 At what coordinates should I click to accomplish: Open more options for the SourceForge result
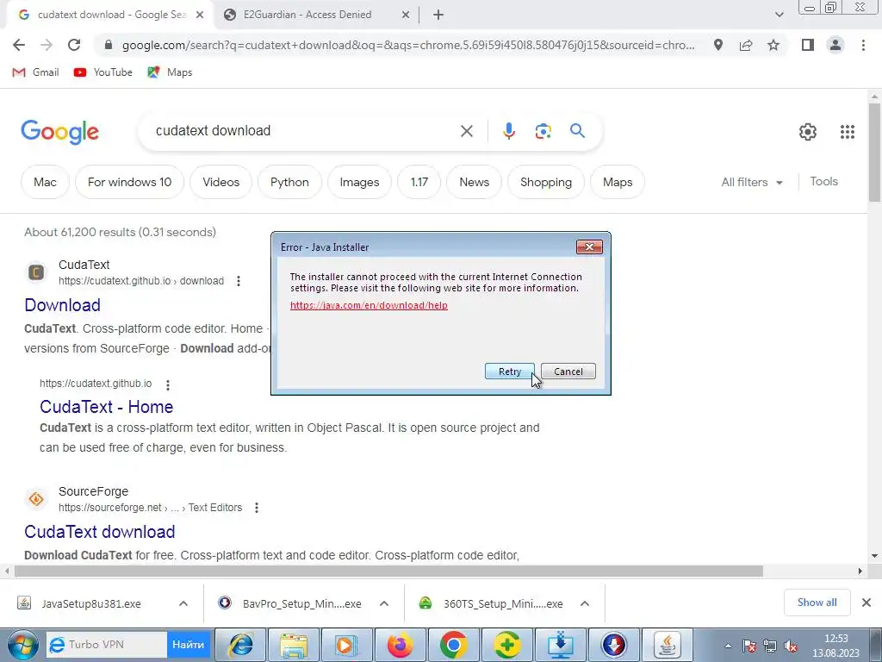point(257,508)
